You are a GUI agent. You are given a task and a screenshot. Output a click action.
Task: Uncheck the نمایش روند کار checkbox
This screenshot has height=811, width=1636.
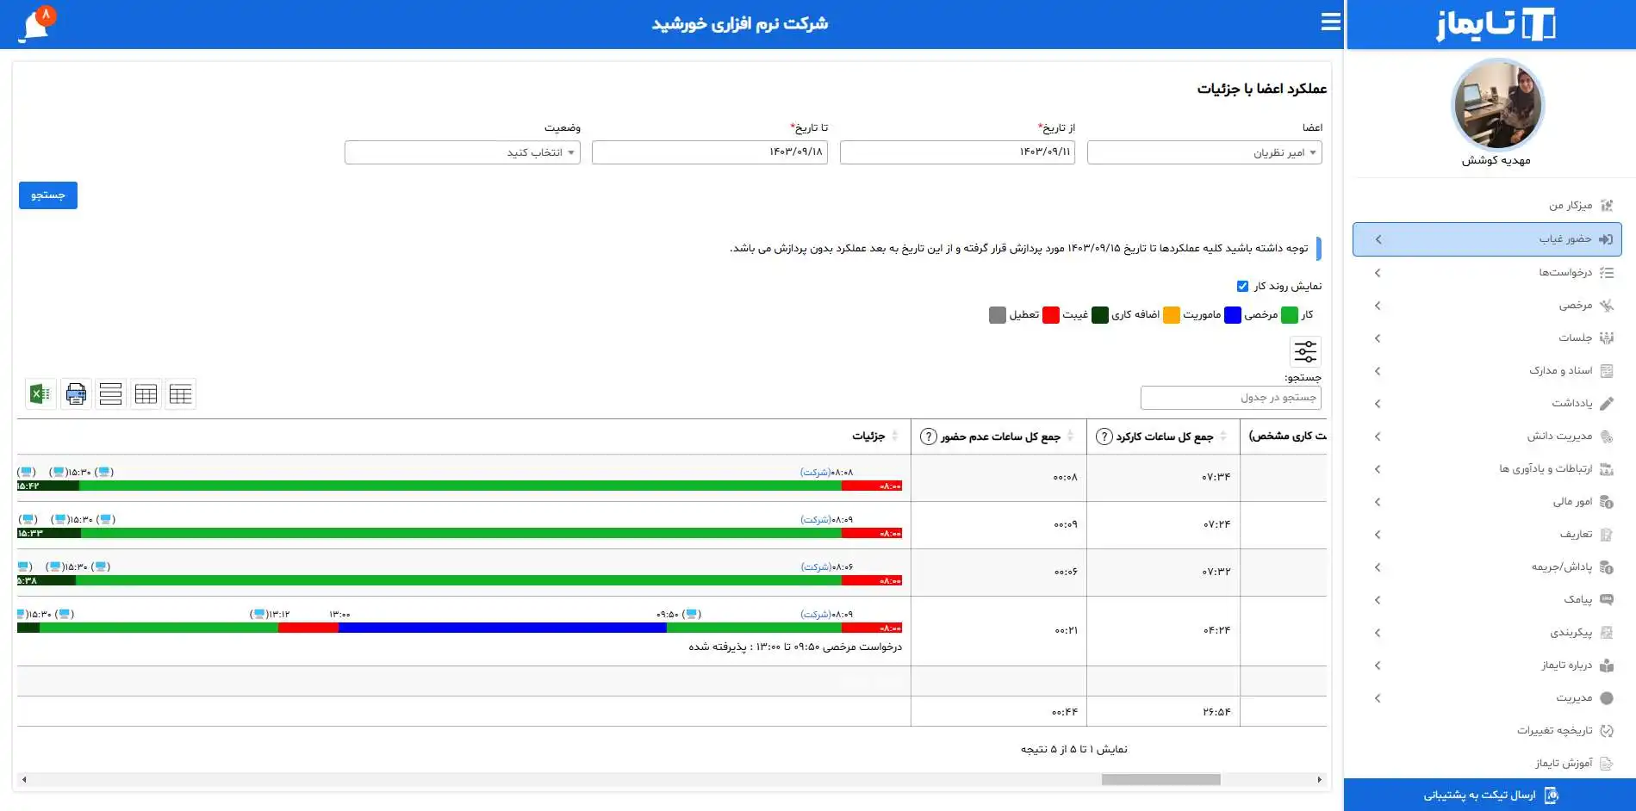click(x=1242, y=286)
